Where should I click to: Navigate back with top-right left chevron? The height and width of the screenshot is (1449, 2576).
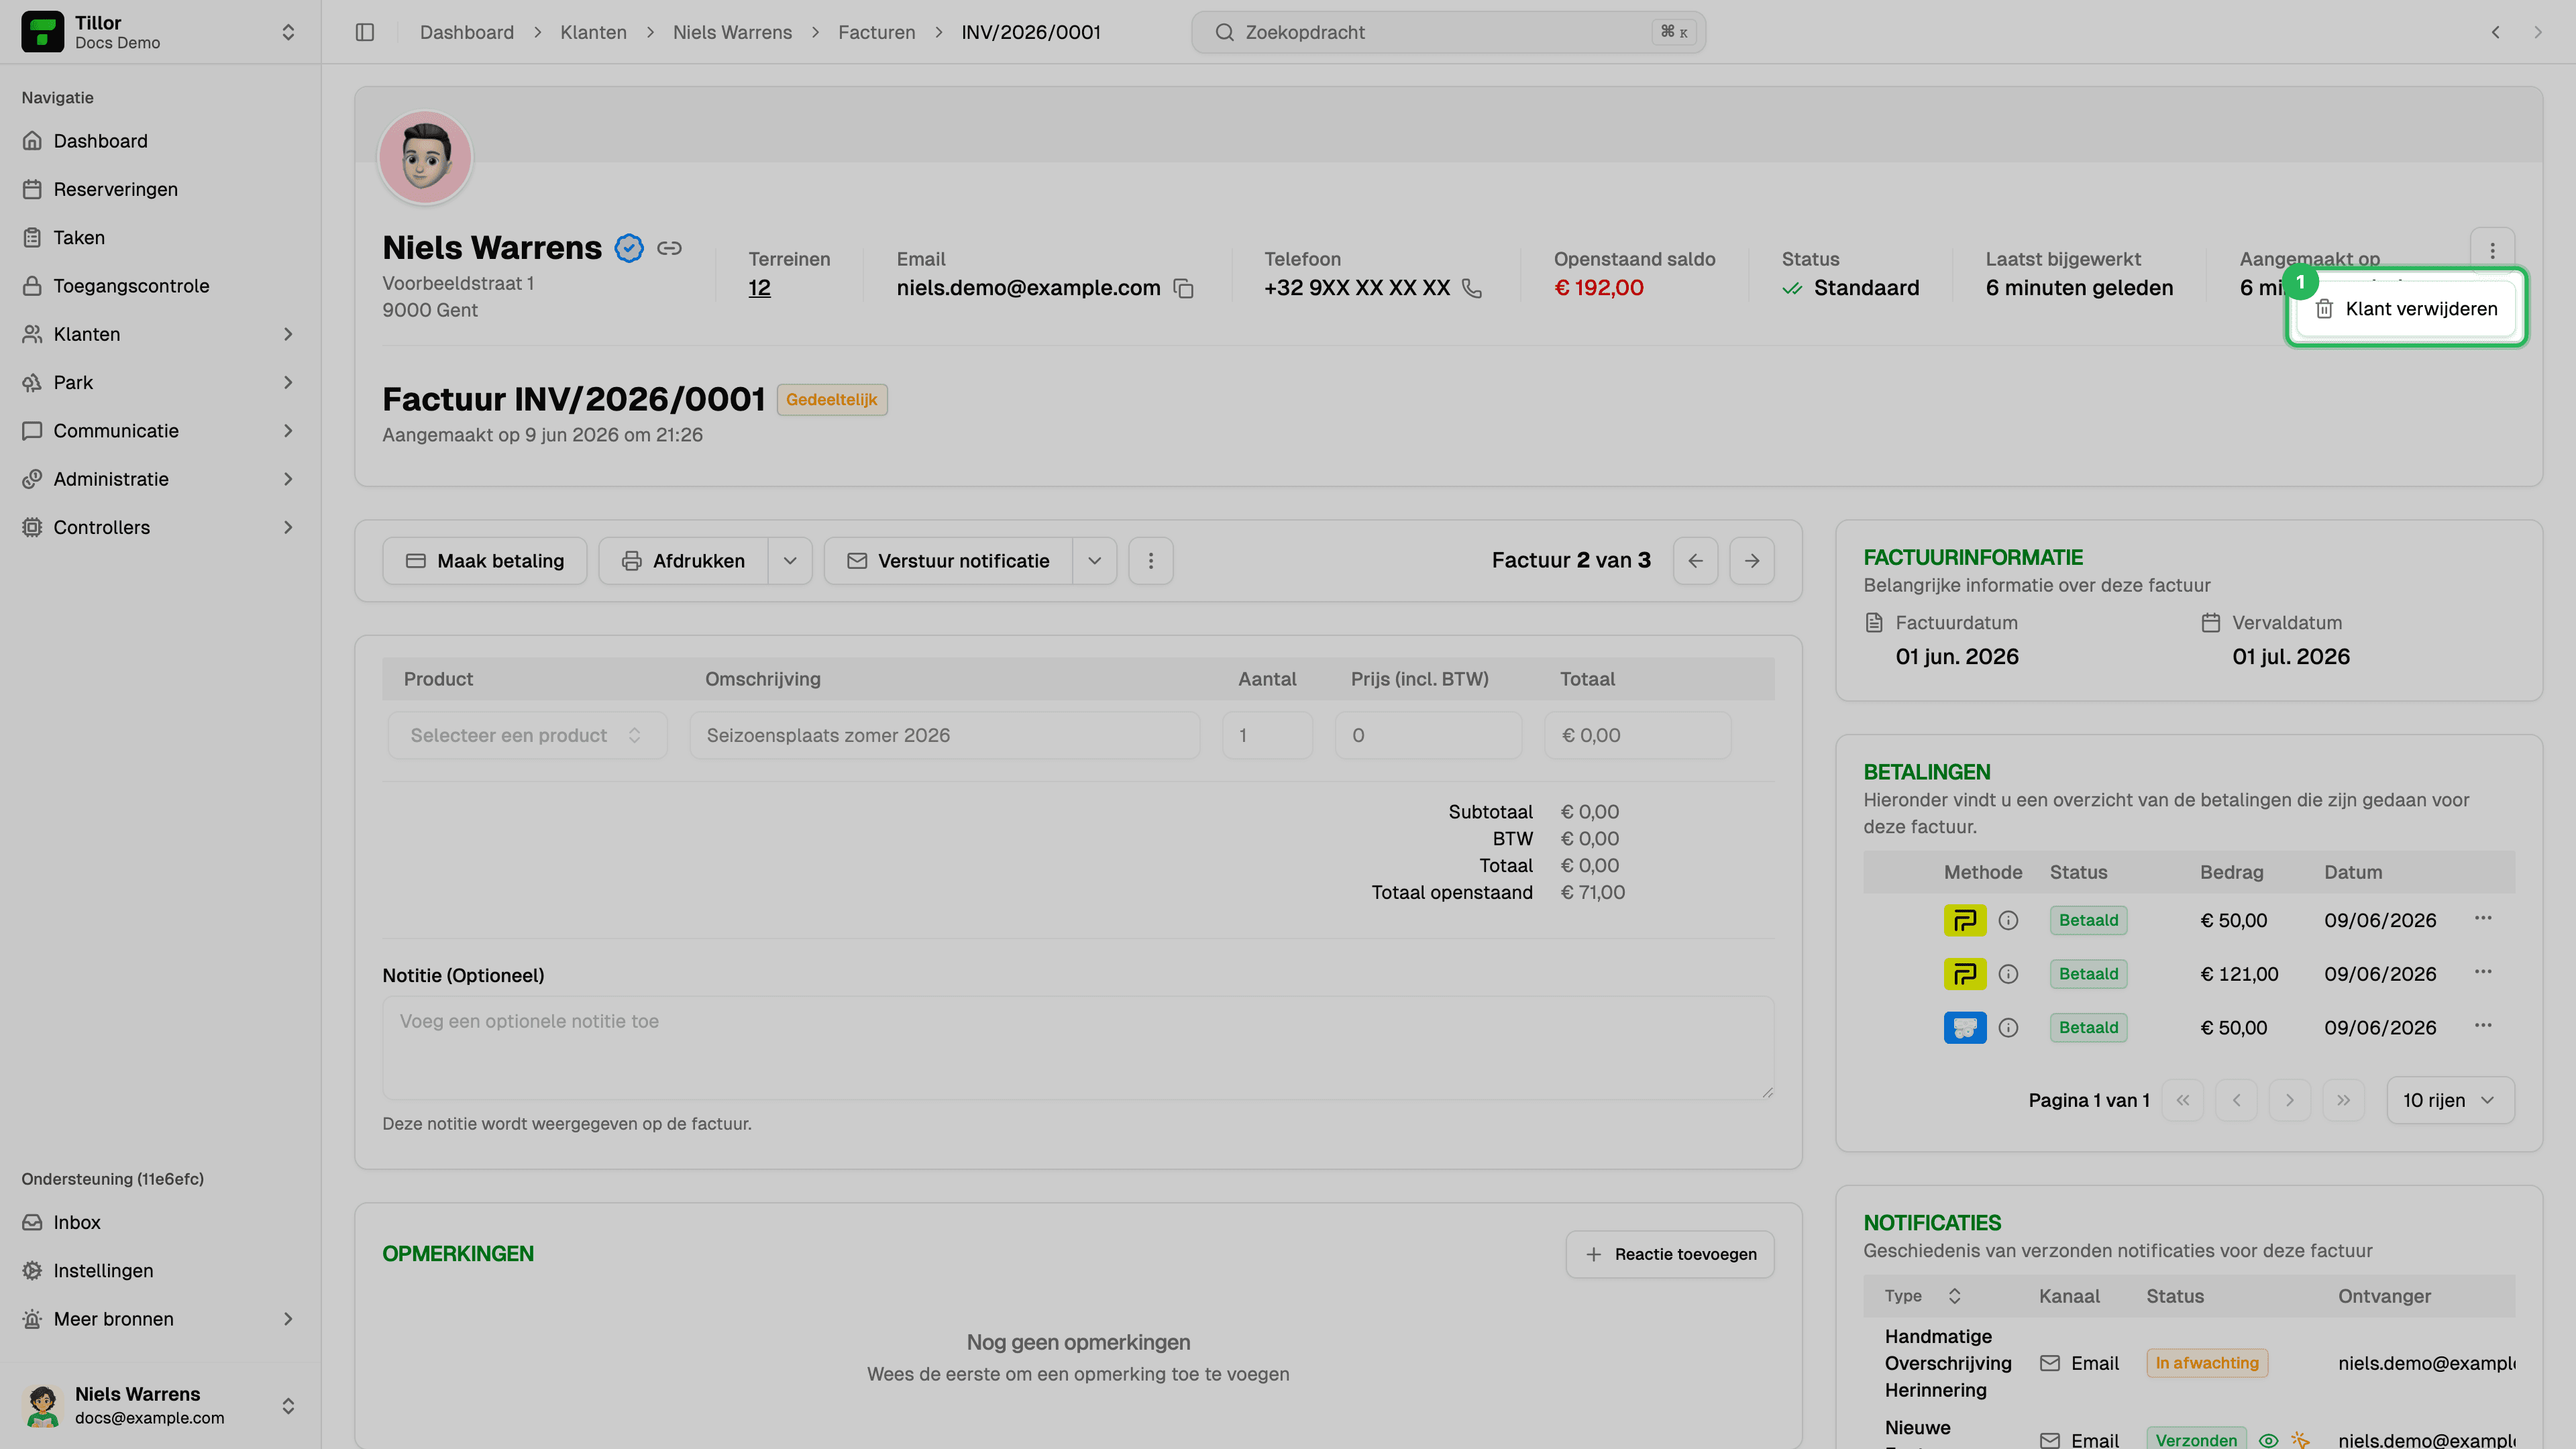(x=2496, y=32)
